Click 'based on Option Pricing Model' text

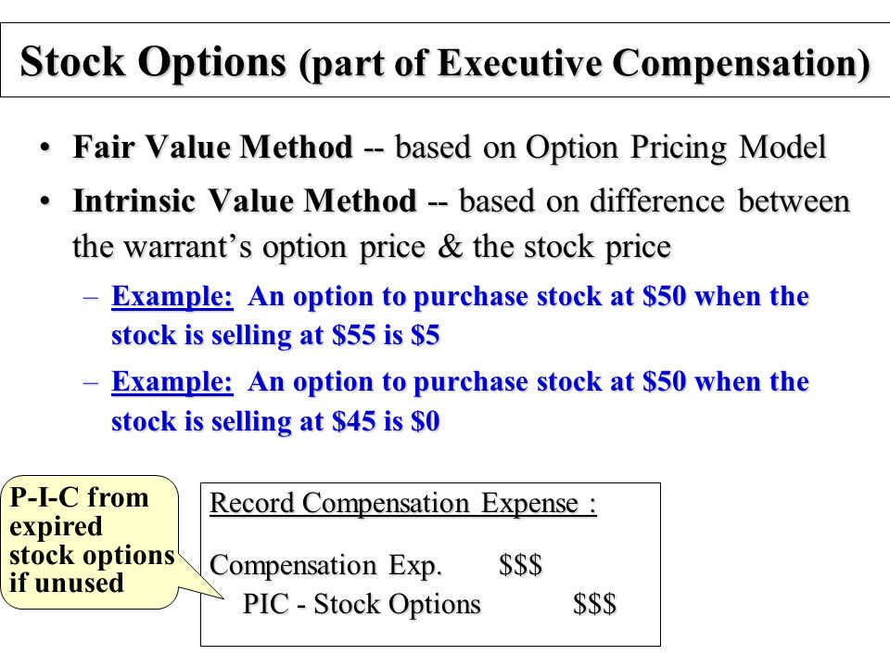click(611, 148)
